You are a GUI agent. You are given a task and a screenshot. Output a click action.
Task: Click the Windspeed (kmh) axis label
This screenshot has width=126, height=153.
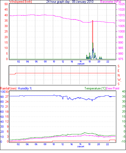[x=21, y=2]
